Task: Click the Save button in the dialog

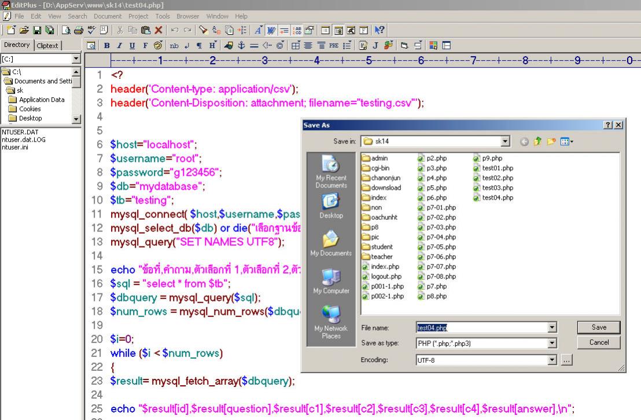Action: pyautogui.click(x=599, y=327)
